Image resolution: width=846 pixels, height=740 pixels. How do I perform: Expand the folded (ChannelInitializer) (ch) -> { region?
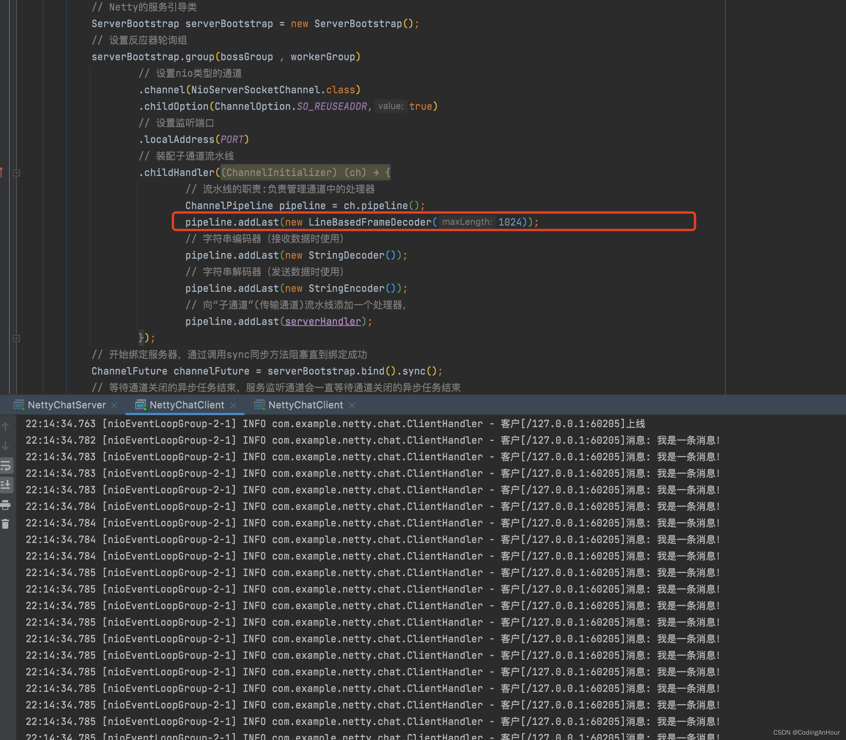click(306, 172)
